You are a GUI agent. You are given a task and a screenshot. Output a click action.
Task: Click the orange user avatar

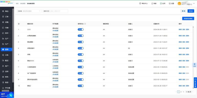(179, 4)
